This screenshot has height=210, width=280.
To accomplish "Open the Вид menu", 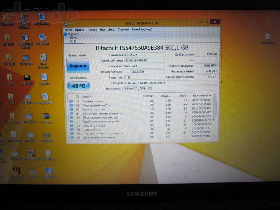I will click(x=103, y=29).
